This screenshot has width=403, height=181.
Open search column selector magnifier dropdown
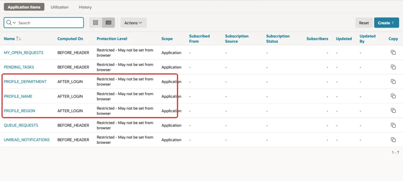click(x=11, y=22)
